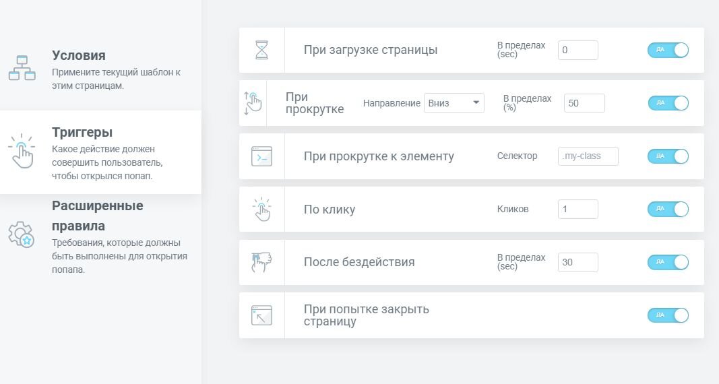This screenshot has height=384, width=719.
Task: Click the При прокрутке label
Action: [x=315, y=103]
